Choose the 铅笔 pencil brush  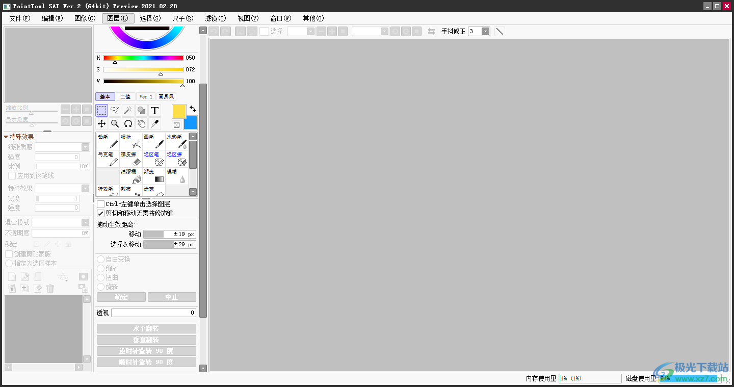pos(108,141)
